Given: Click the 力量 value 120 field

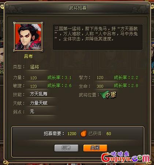Looking at the screenshot, I should (34, 78).
